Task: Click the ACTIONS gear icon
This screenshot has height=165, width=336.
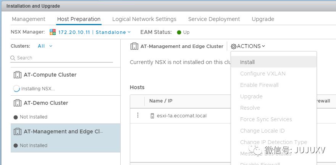Action: coord(234,46)
